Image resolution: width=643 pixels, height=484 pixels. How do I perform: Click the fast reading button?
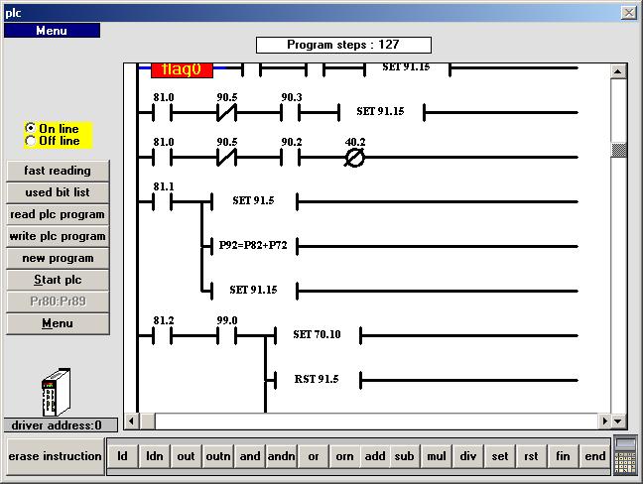58,171
